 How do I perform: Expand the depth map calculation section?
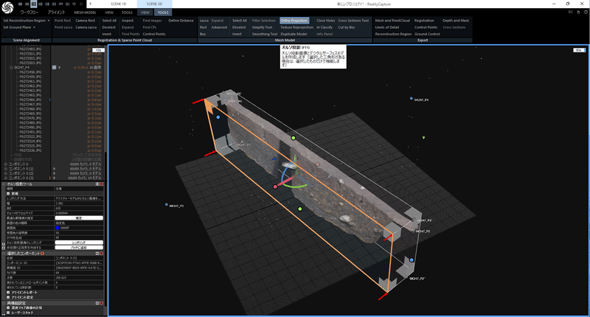pos(8,308)
